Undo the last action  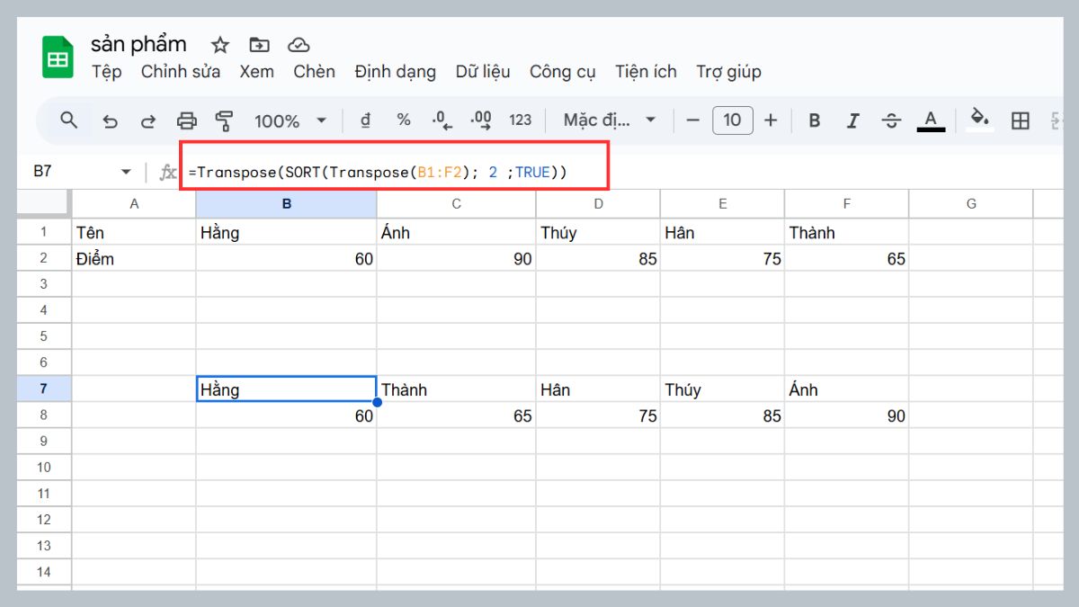point(110,120)
